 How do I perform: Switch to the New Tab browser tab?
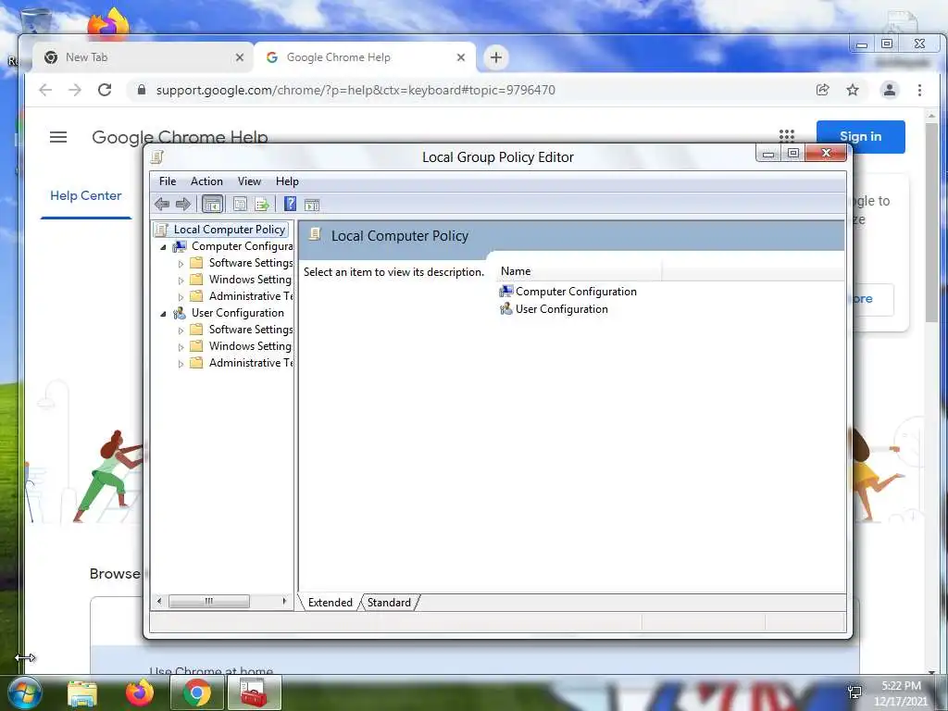[143, 57]
